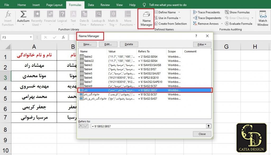
Task: Select cell containing مهشاد راد
Action: pos(34,65)
